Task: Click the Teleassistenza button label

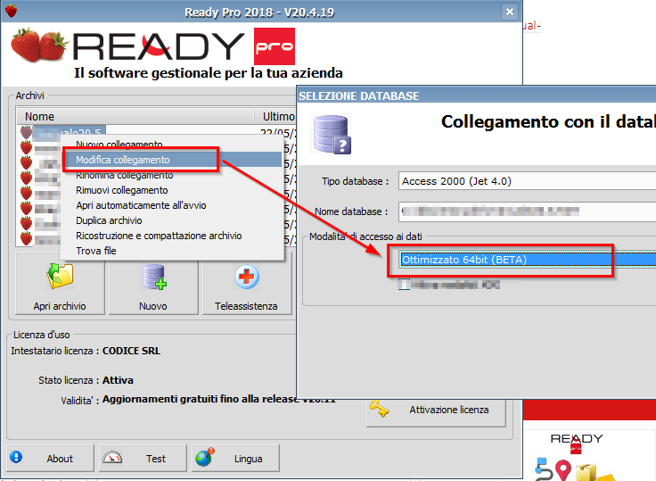Action: coord(246,306)
